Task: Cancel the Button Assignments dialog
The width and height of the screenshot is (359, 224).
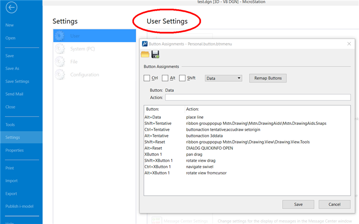Action: coord(335,204)
